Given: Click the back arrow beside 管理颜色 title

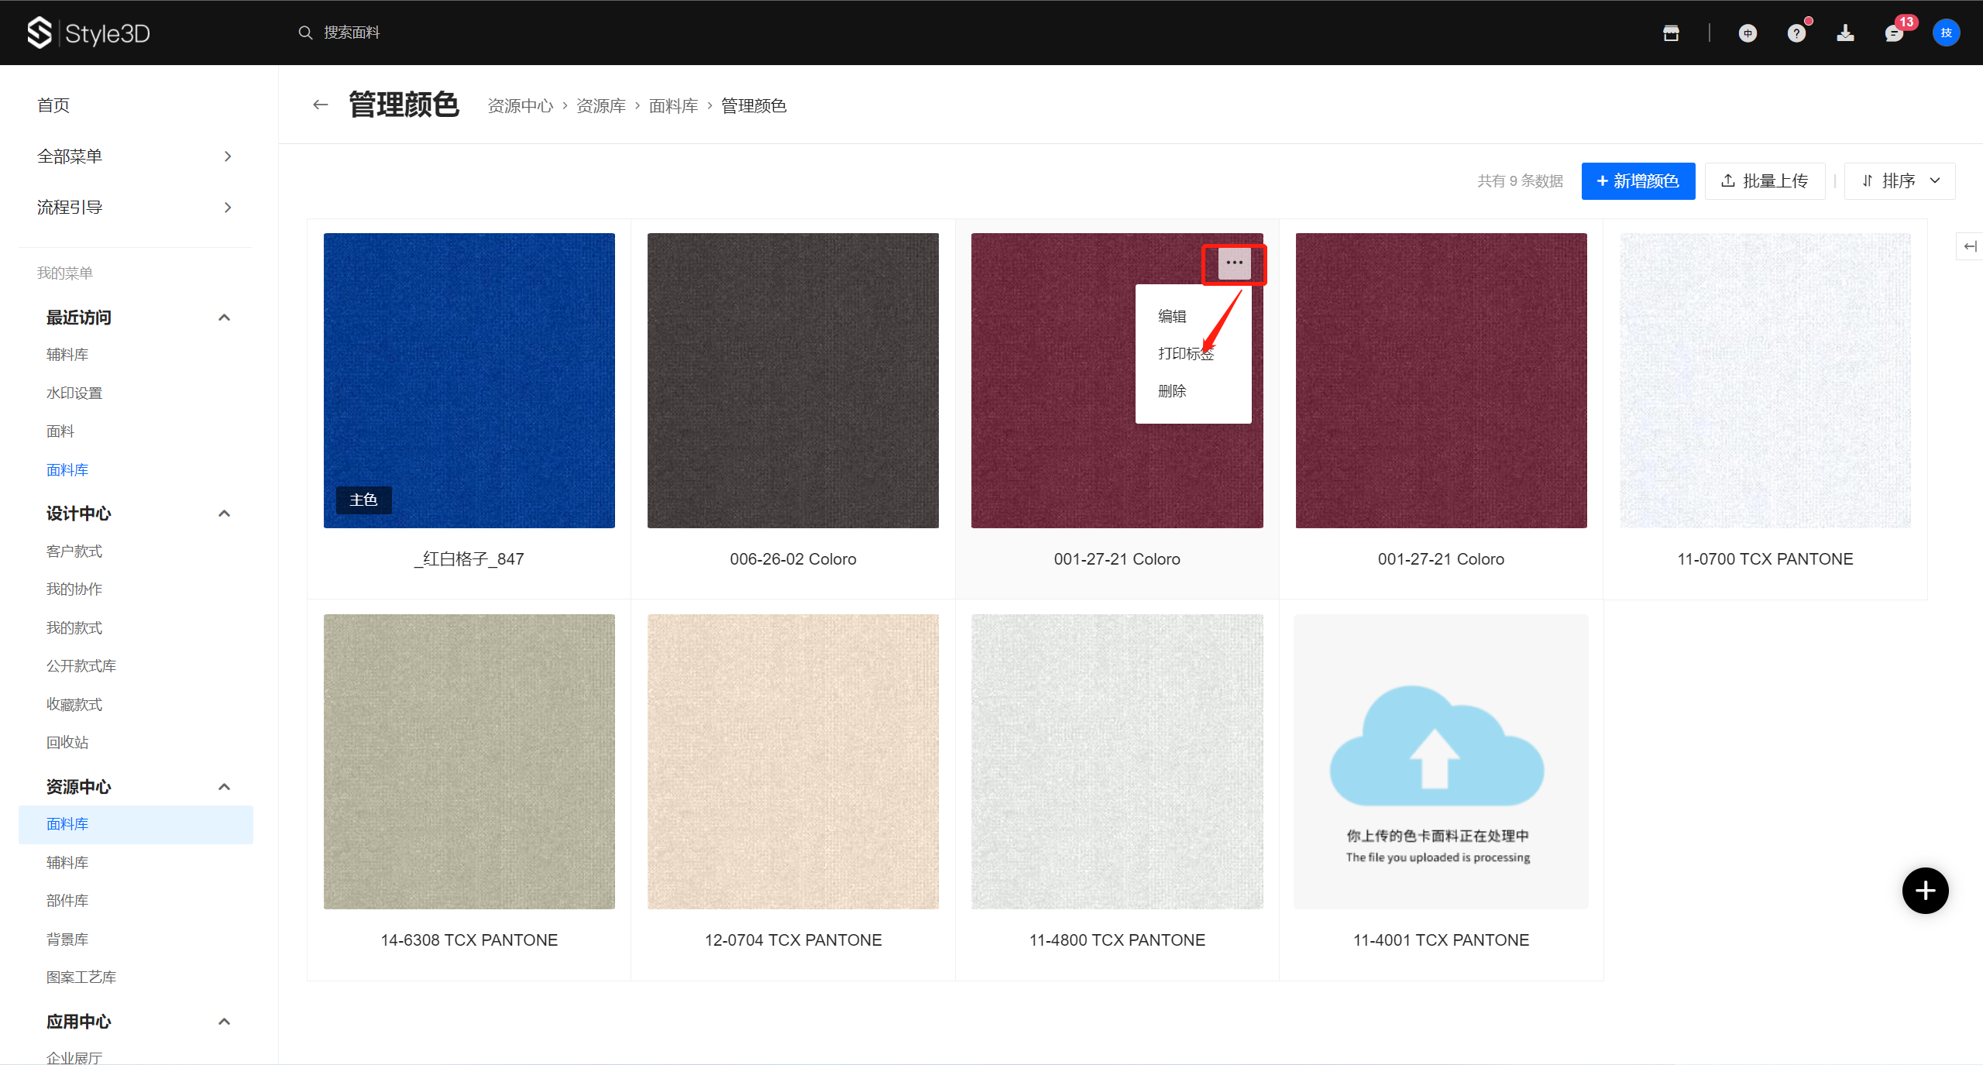Looking at the screenshot, I should pos(320,105).
